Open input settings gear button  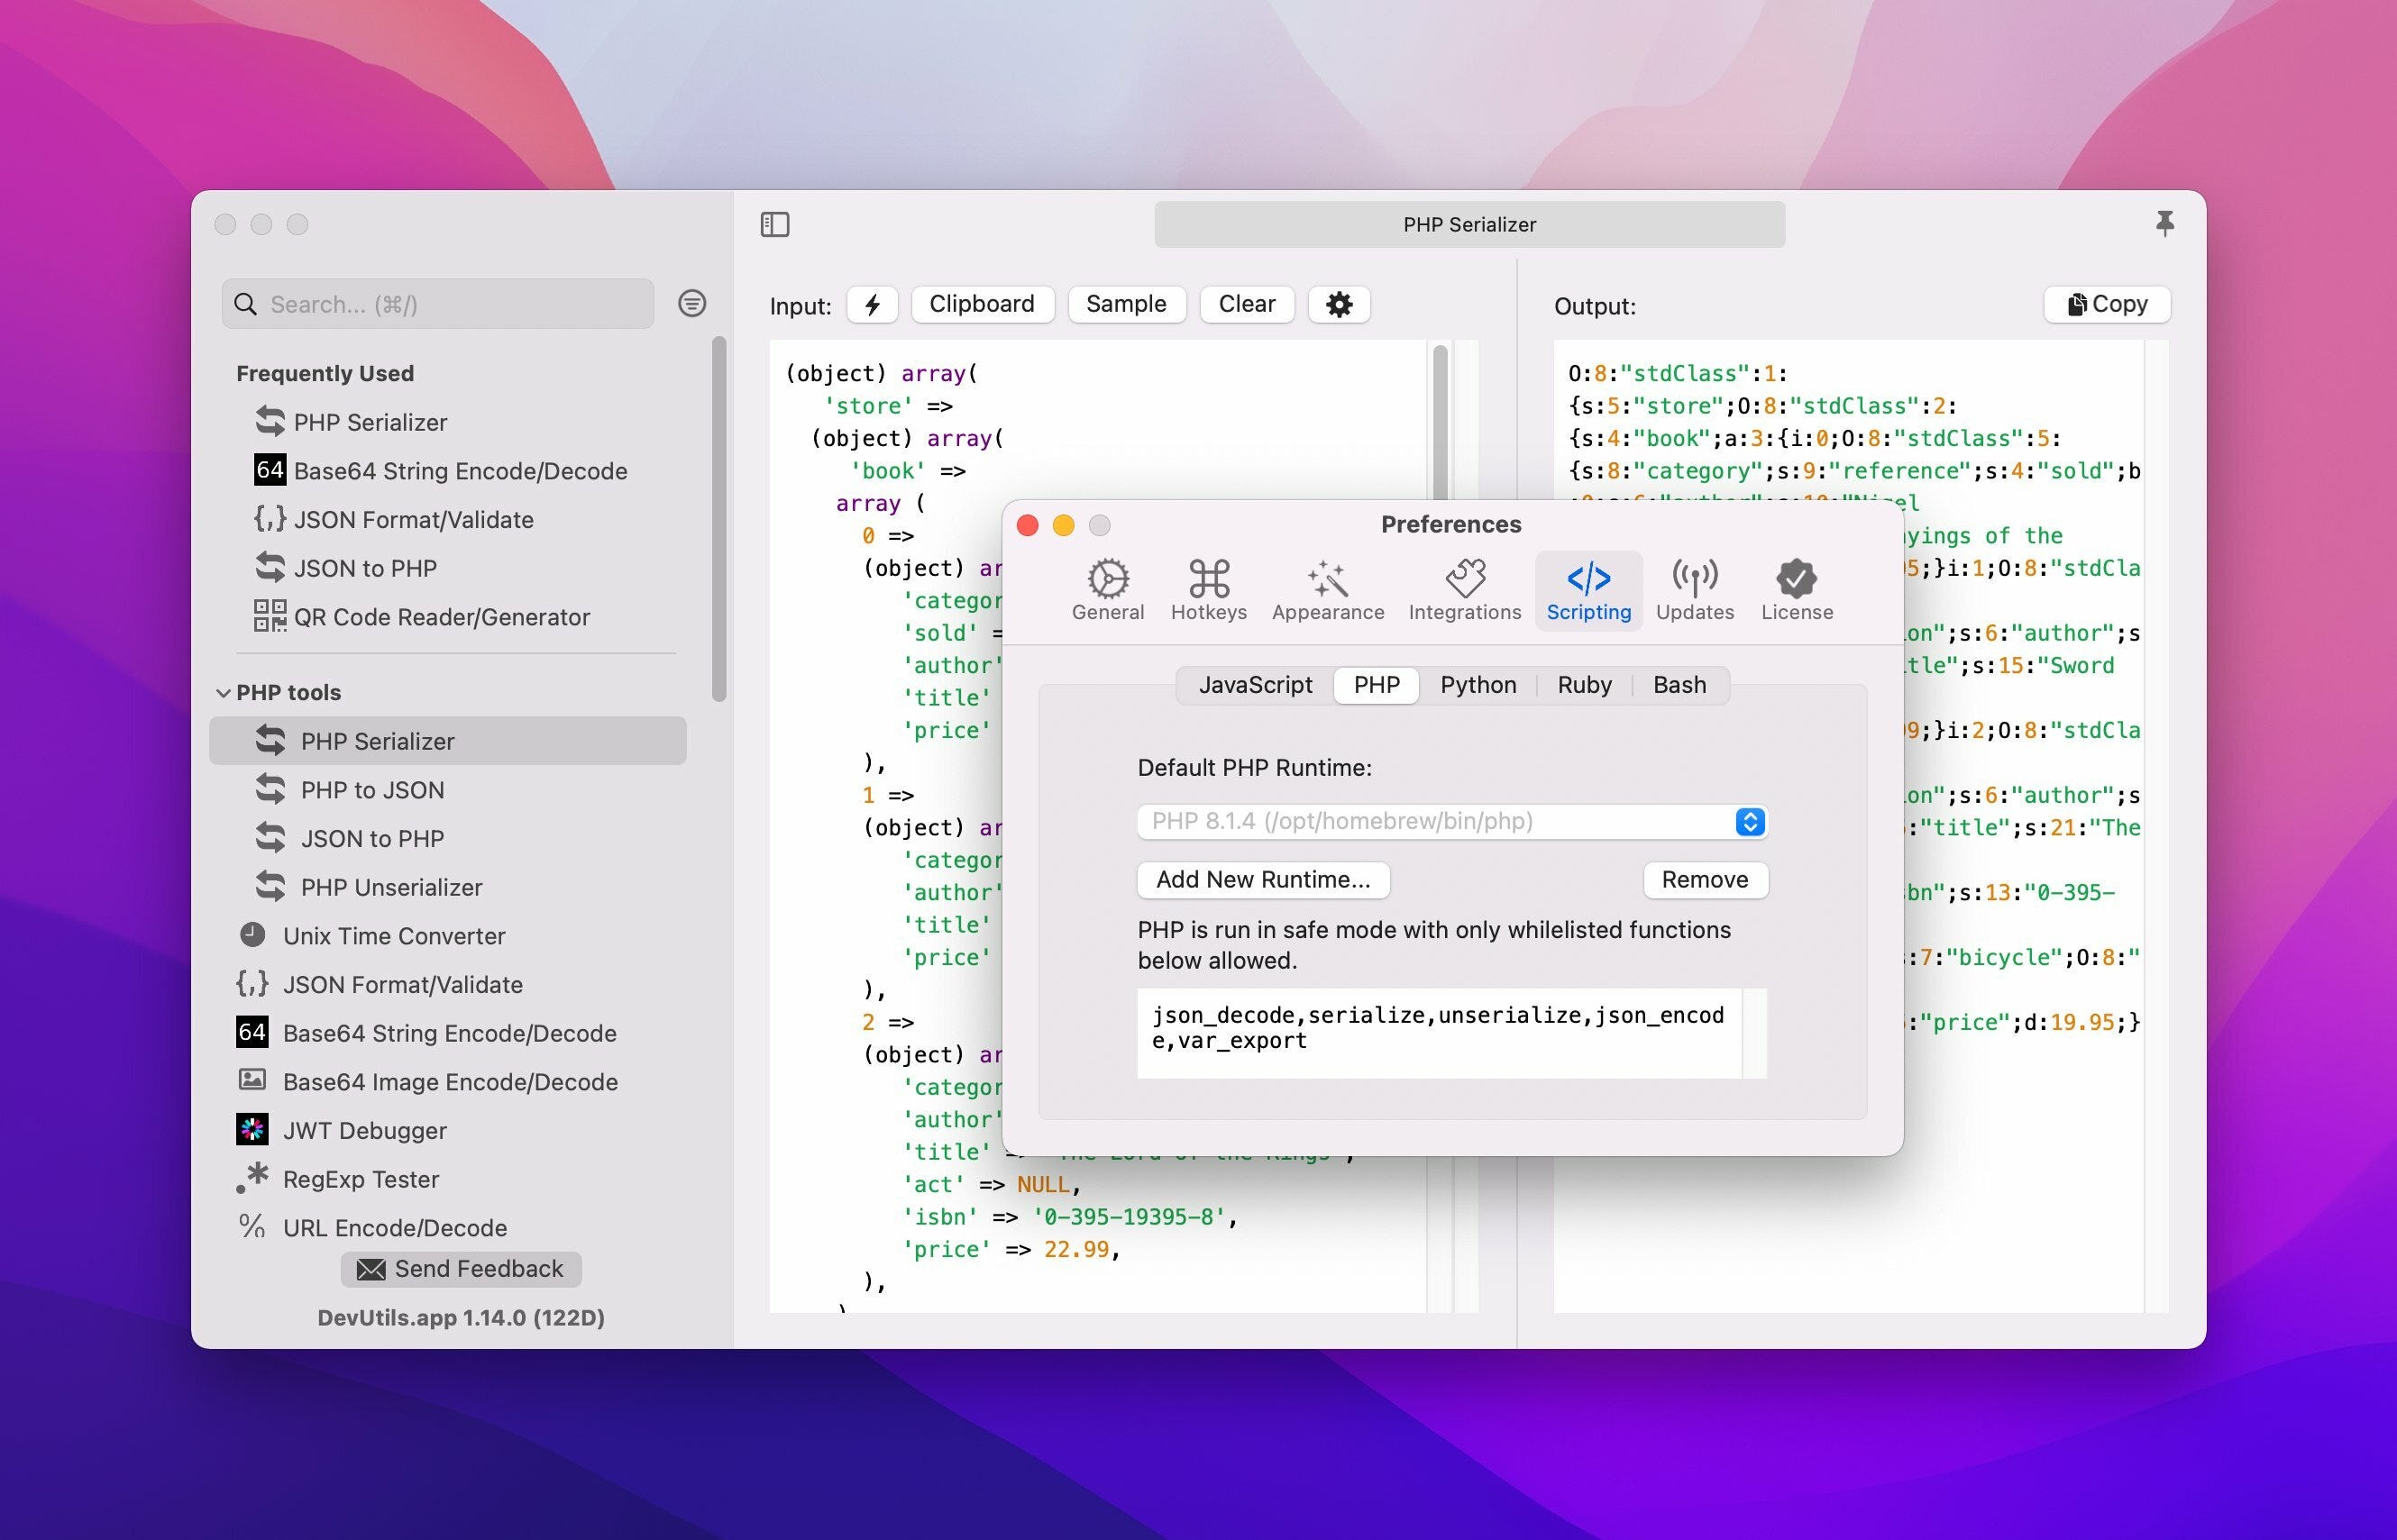(x=1339, y=304)
